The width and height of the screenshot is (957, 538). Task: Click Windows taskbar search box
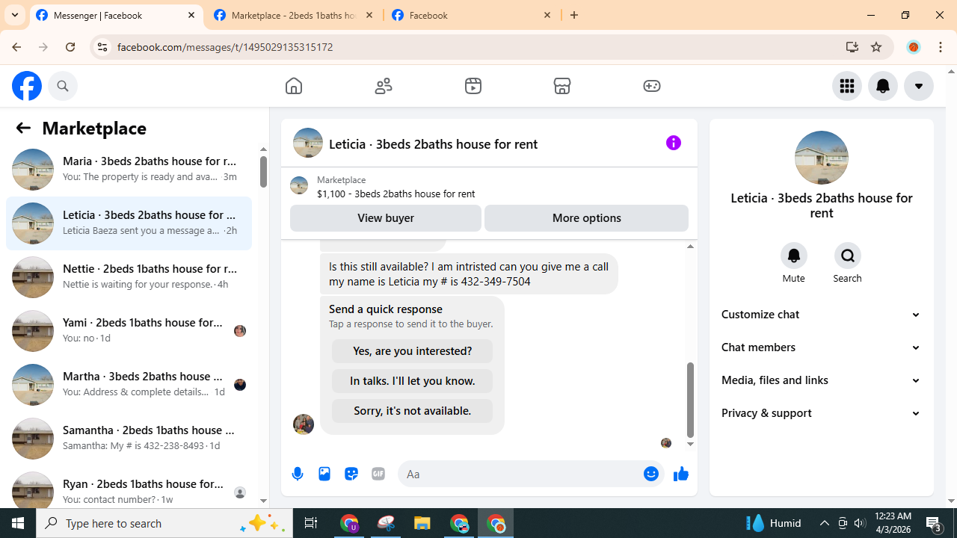(x=164, y=523)
